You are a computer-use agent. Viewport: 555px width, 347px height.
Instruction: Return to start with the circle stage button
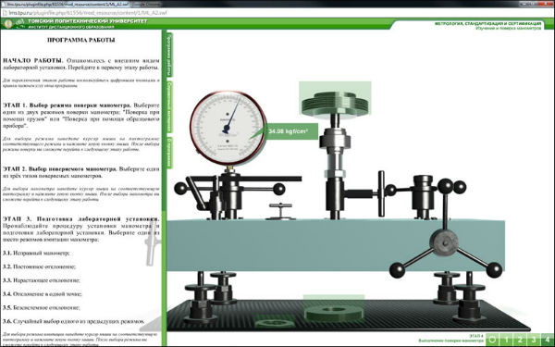click(492, 339)
